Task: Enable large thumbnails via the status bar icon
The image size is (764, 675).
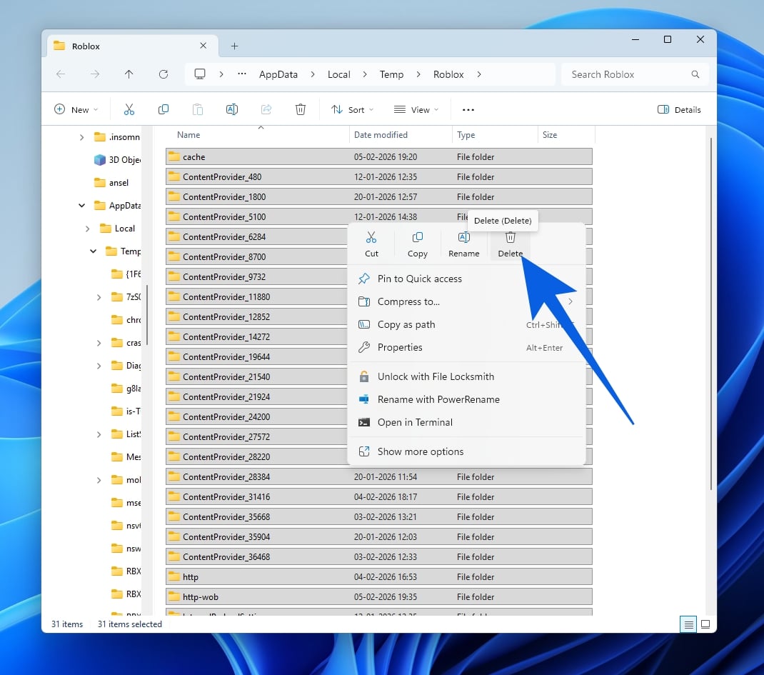Action: (x=705, y=624)
